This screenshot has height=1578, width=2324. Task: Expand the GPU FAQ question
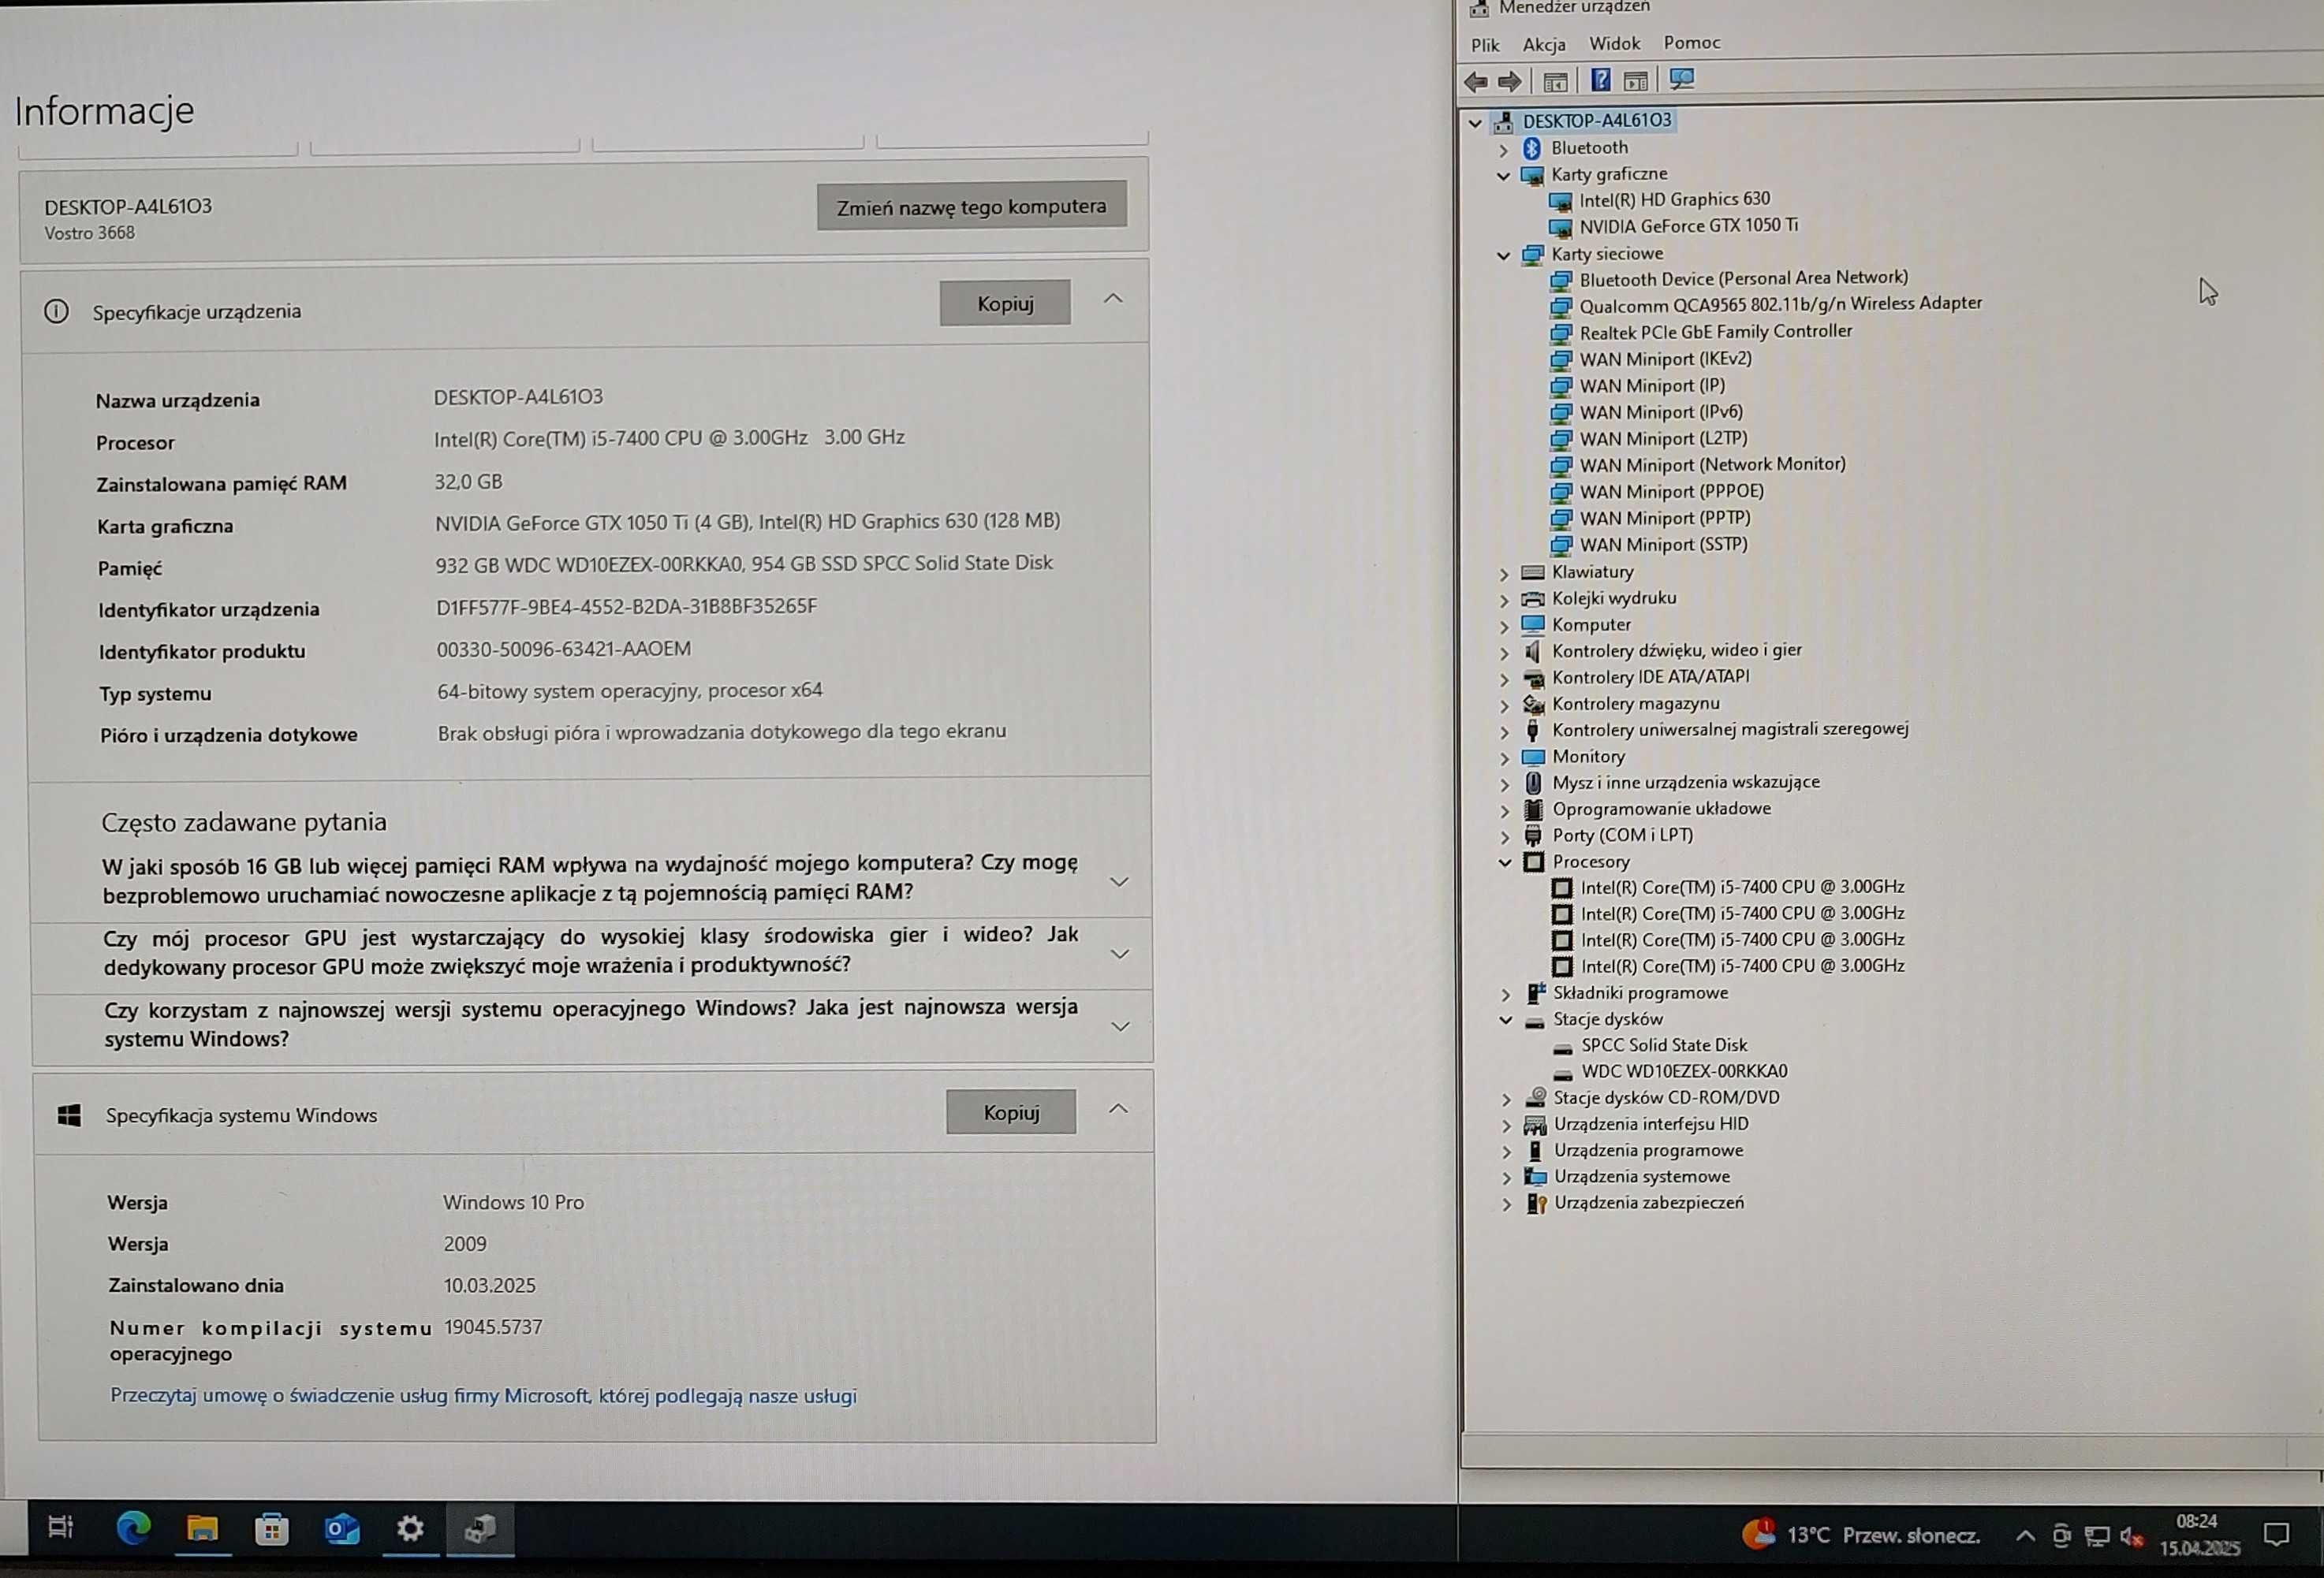[1120, 955]
